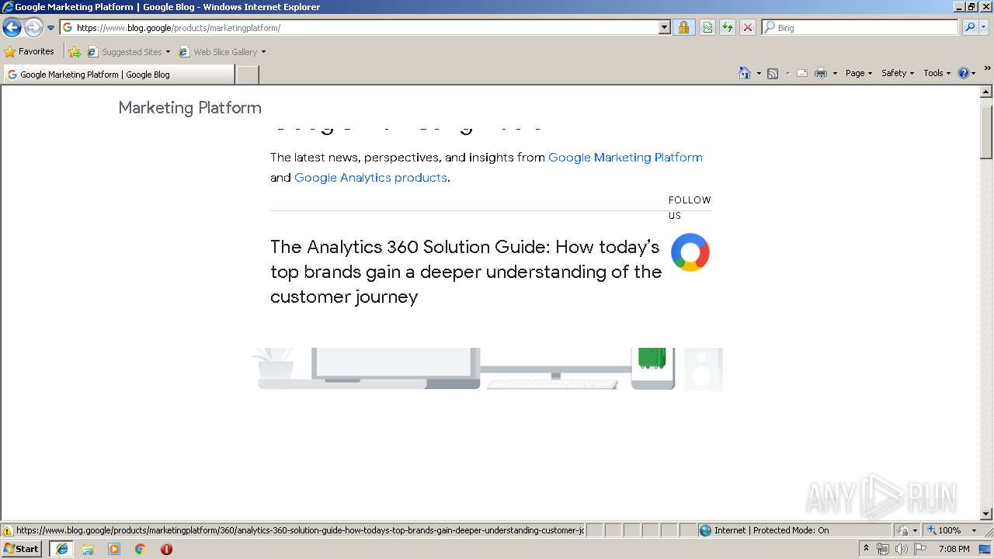994x559 pixels.
Task: Open a new blank tab
Action: [247, 75]
